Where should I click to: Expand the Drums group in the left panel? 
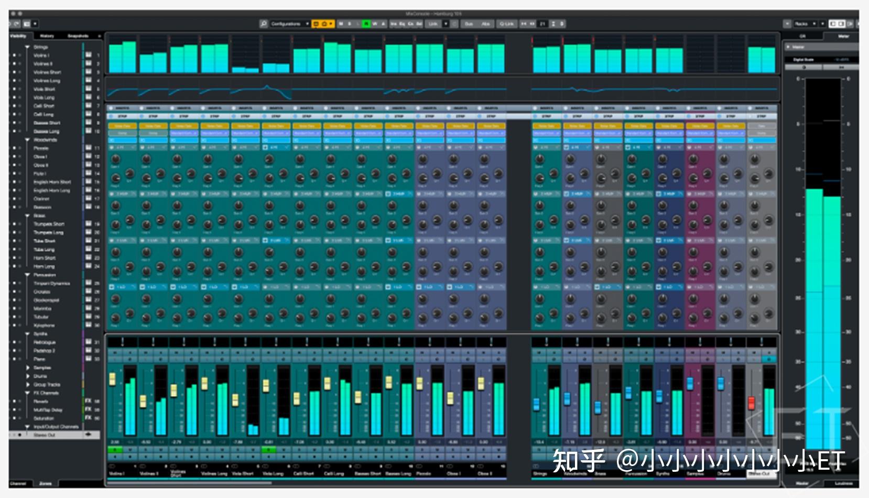click(28, 376)
